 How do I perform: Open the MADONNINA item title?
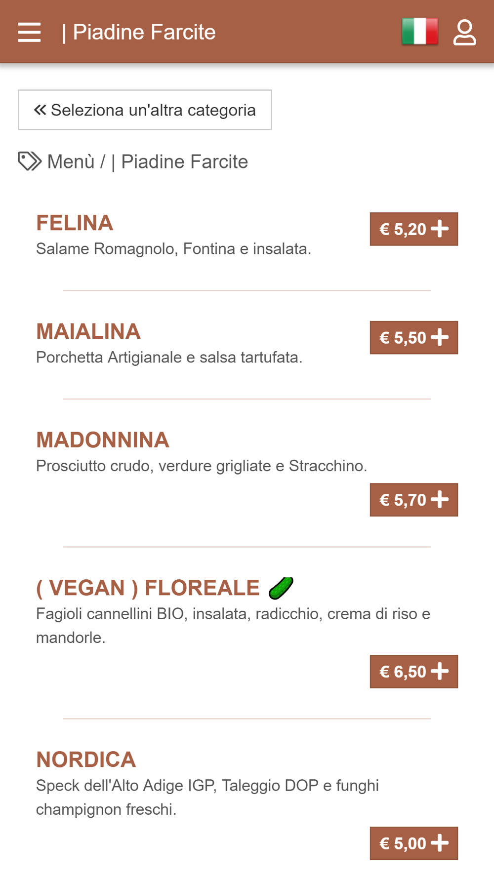tap(103, 440)
